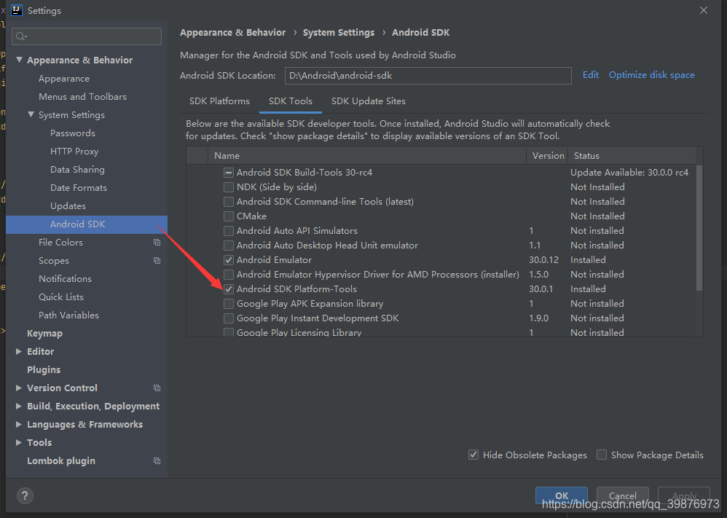Click the IntelliJ logo in the Settings title bar
727x518 pixels.
point(17,10)
